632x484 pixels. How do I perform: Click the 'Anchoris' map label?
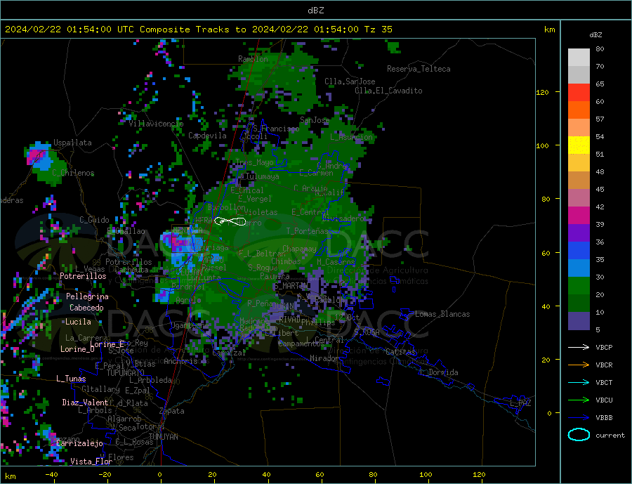(180, 361)
